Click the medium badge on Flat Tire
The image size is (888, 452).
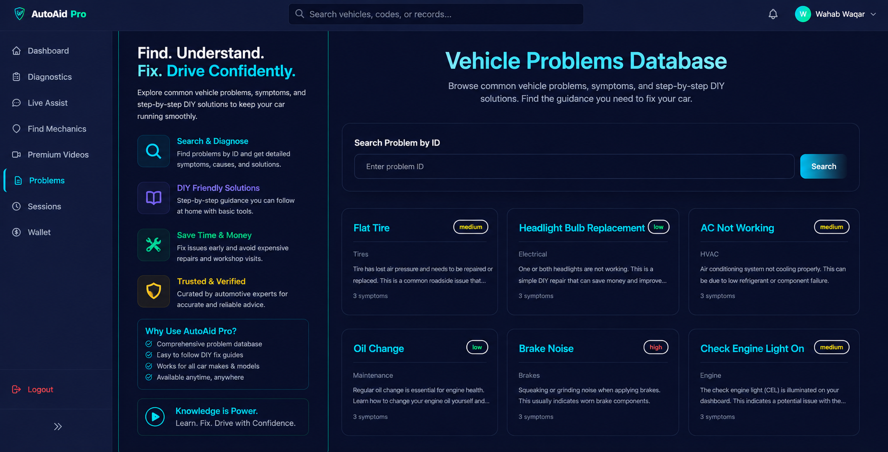[x=471, y=227]
